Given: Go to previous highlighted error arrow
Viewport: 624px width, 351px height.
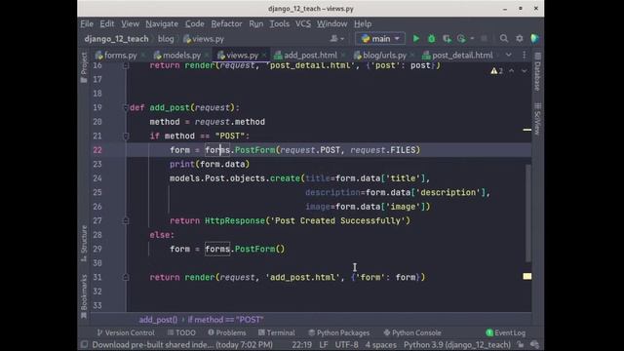Looking at the screenshot, I should tap(512, 71).
